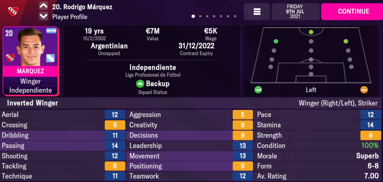
Task: Open the hamburger menu
Action: click(x=257, y=12)
